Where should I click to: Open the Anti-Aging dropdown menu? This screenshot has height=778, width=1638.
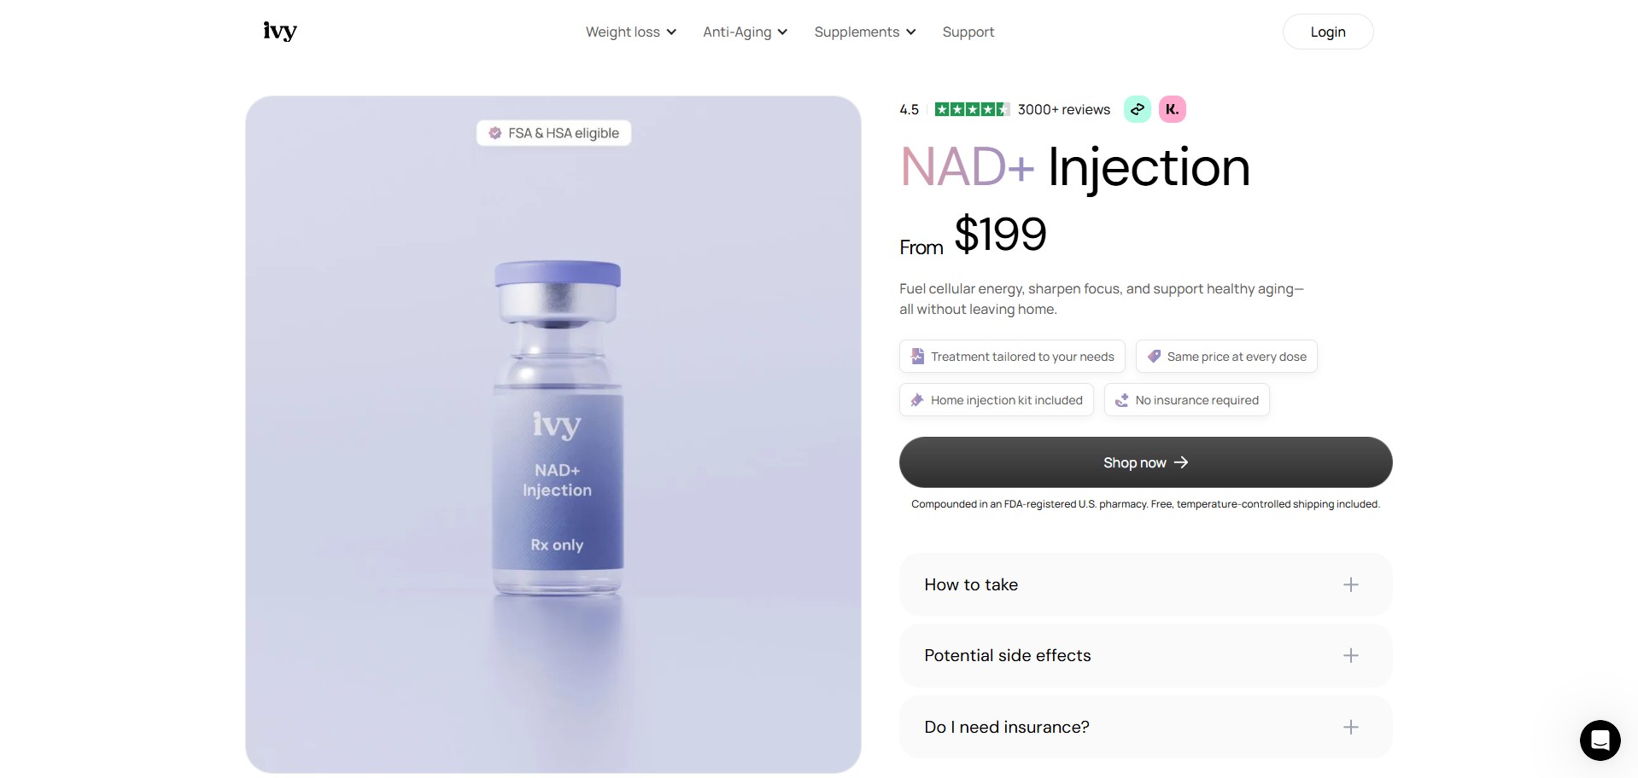(745, 32)
